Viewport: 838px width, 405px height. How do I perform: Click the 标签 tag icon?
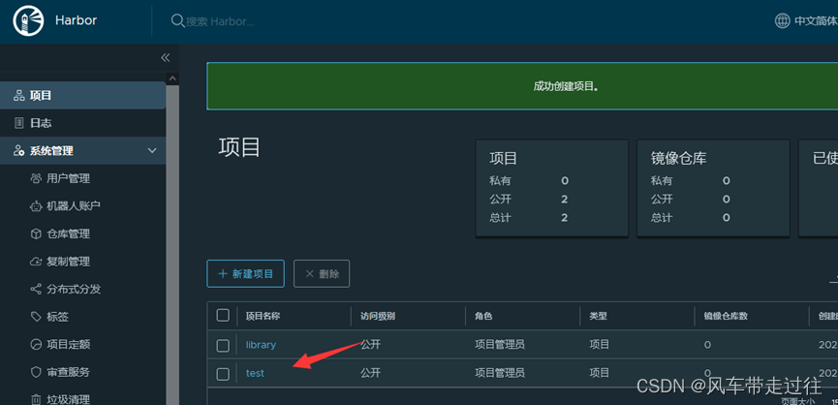[x=36, y=317]
